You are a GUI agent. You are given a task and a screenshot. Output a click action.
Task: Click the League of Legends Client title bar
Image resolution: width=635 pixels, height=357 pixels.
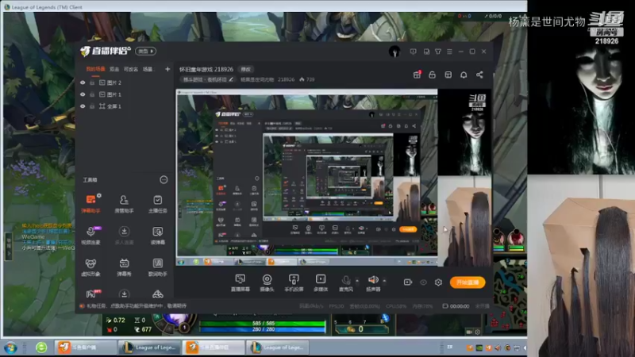(265, 7)
